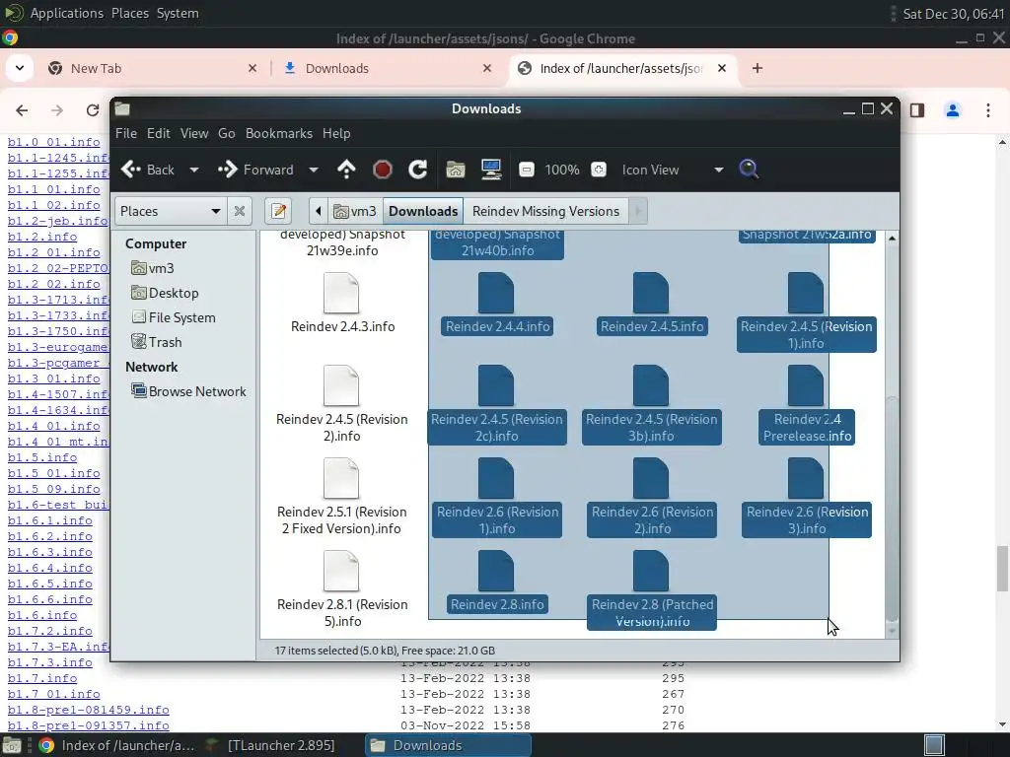1010x757 pixels.
Task: Open the Icon View mode dropdown
Action: tap(673, 170)
